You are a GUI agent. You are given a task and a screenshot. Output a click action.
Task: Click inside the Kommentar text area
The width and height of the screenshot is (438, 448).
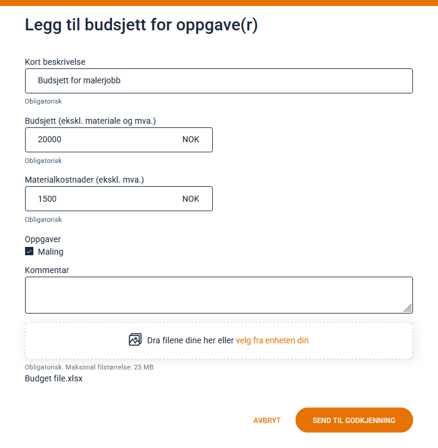pos(219,295)
